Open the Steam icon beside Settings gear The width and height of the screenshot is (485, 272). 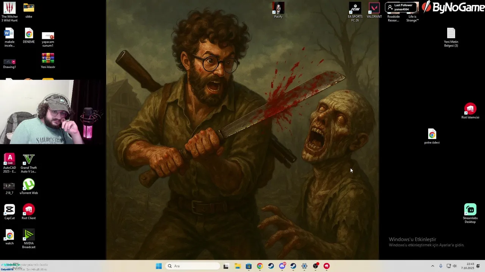(293, 266)
